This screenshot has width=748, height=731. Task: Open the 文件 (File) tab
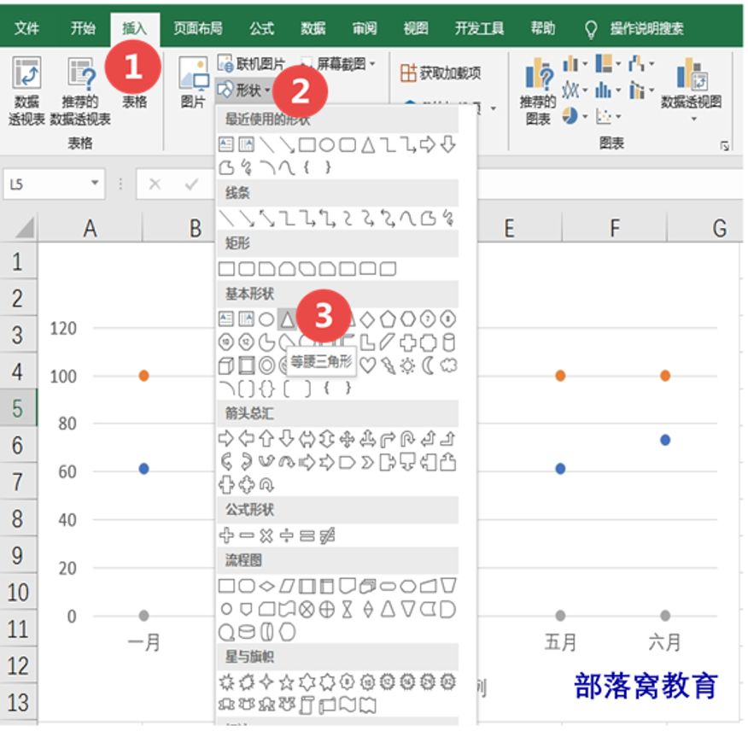click(26, 29)
